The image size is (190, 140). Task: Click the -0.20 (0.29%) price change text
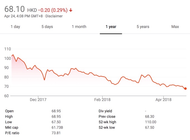coord(52,10)
